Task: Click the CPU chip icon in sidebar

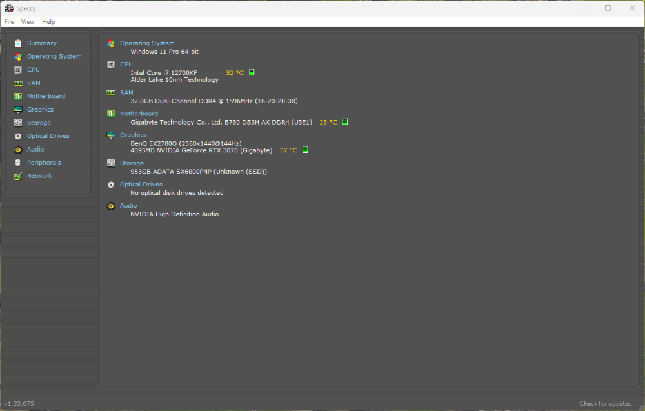Action: point(17,70)
